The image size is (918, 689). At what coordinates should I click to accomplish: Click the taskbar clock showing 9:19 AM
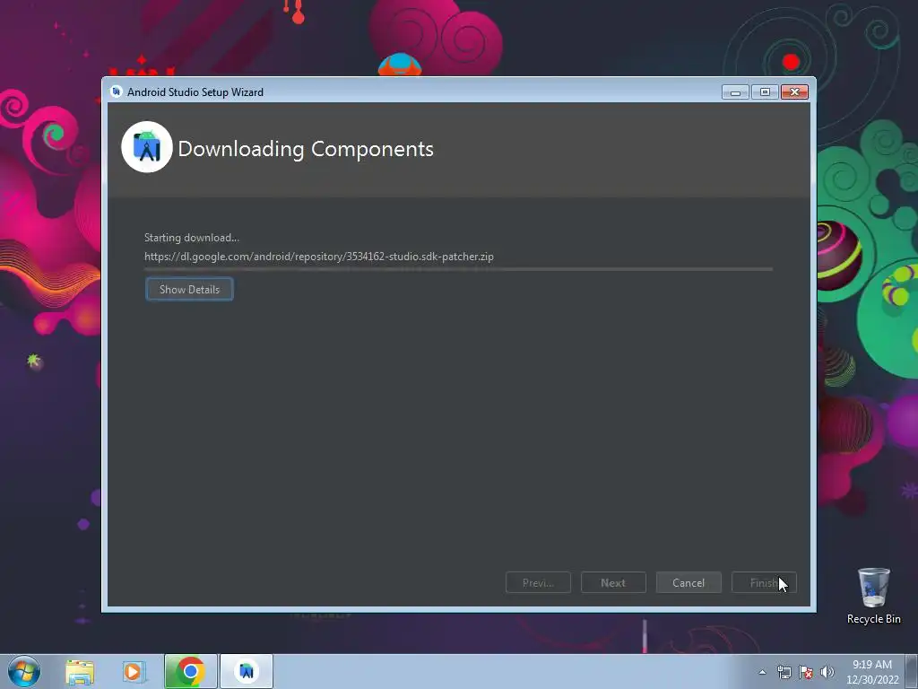tap(872, 672)
